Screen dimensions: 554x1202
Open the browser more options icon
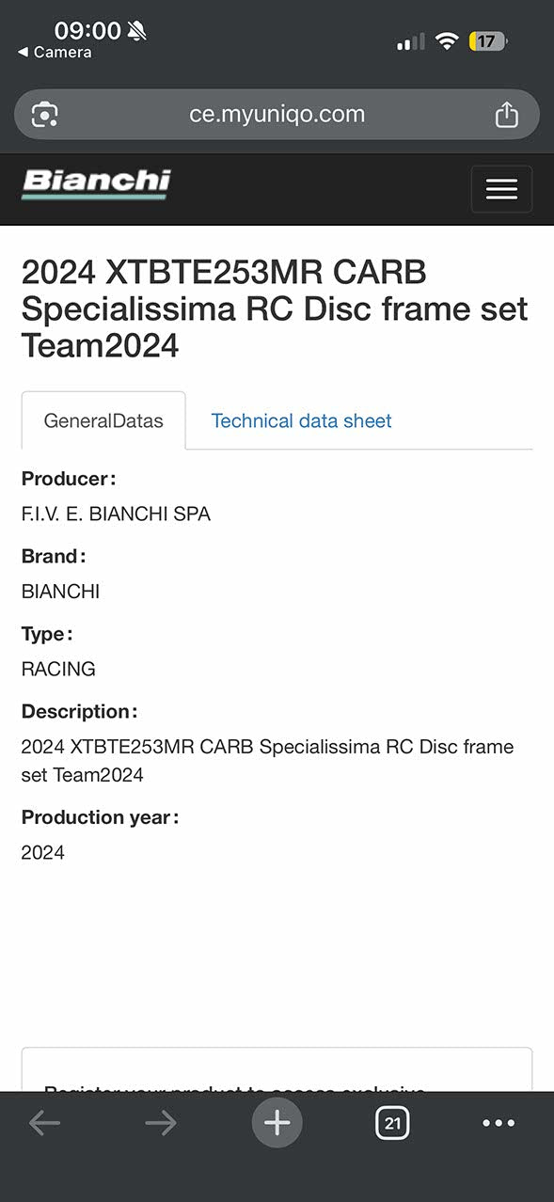point(499,1122)
